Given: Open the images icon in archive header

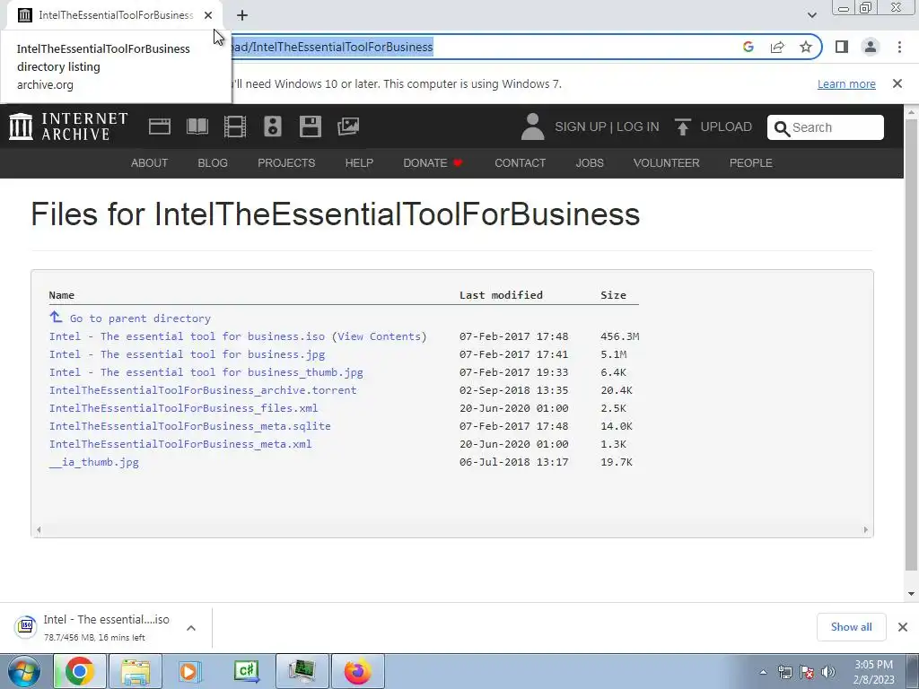Looking at the screenshot, I should tap(348, 126).
